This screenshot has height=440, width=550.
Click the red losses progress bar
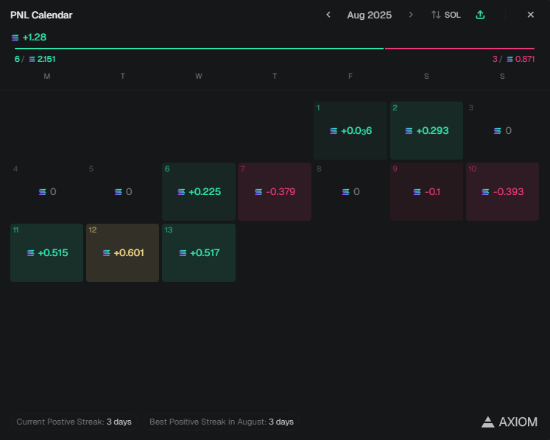[459, 49]
